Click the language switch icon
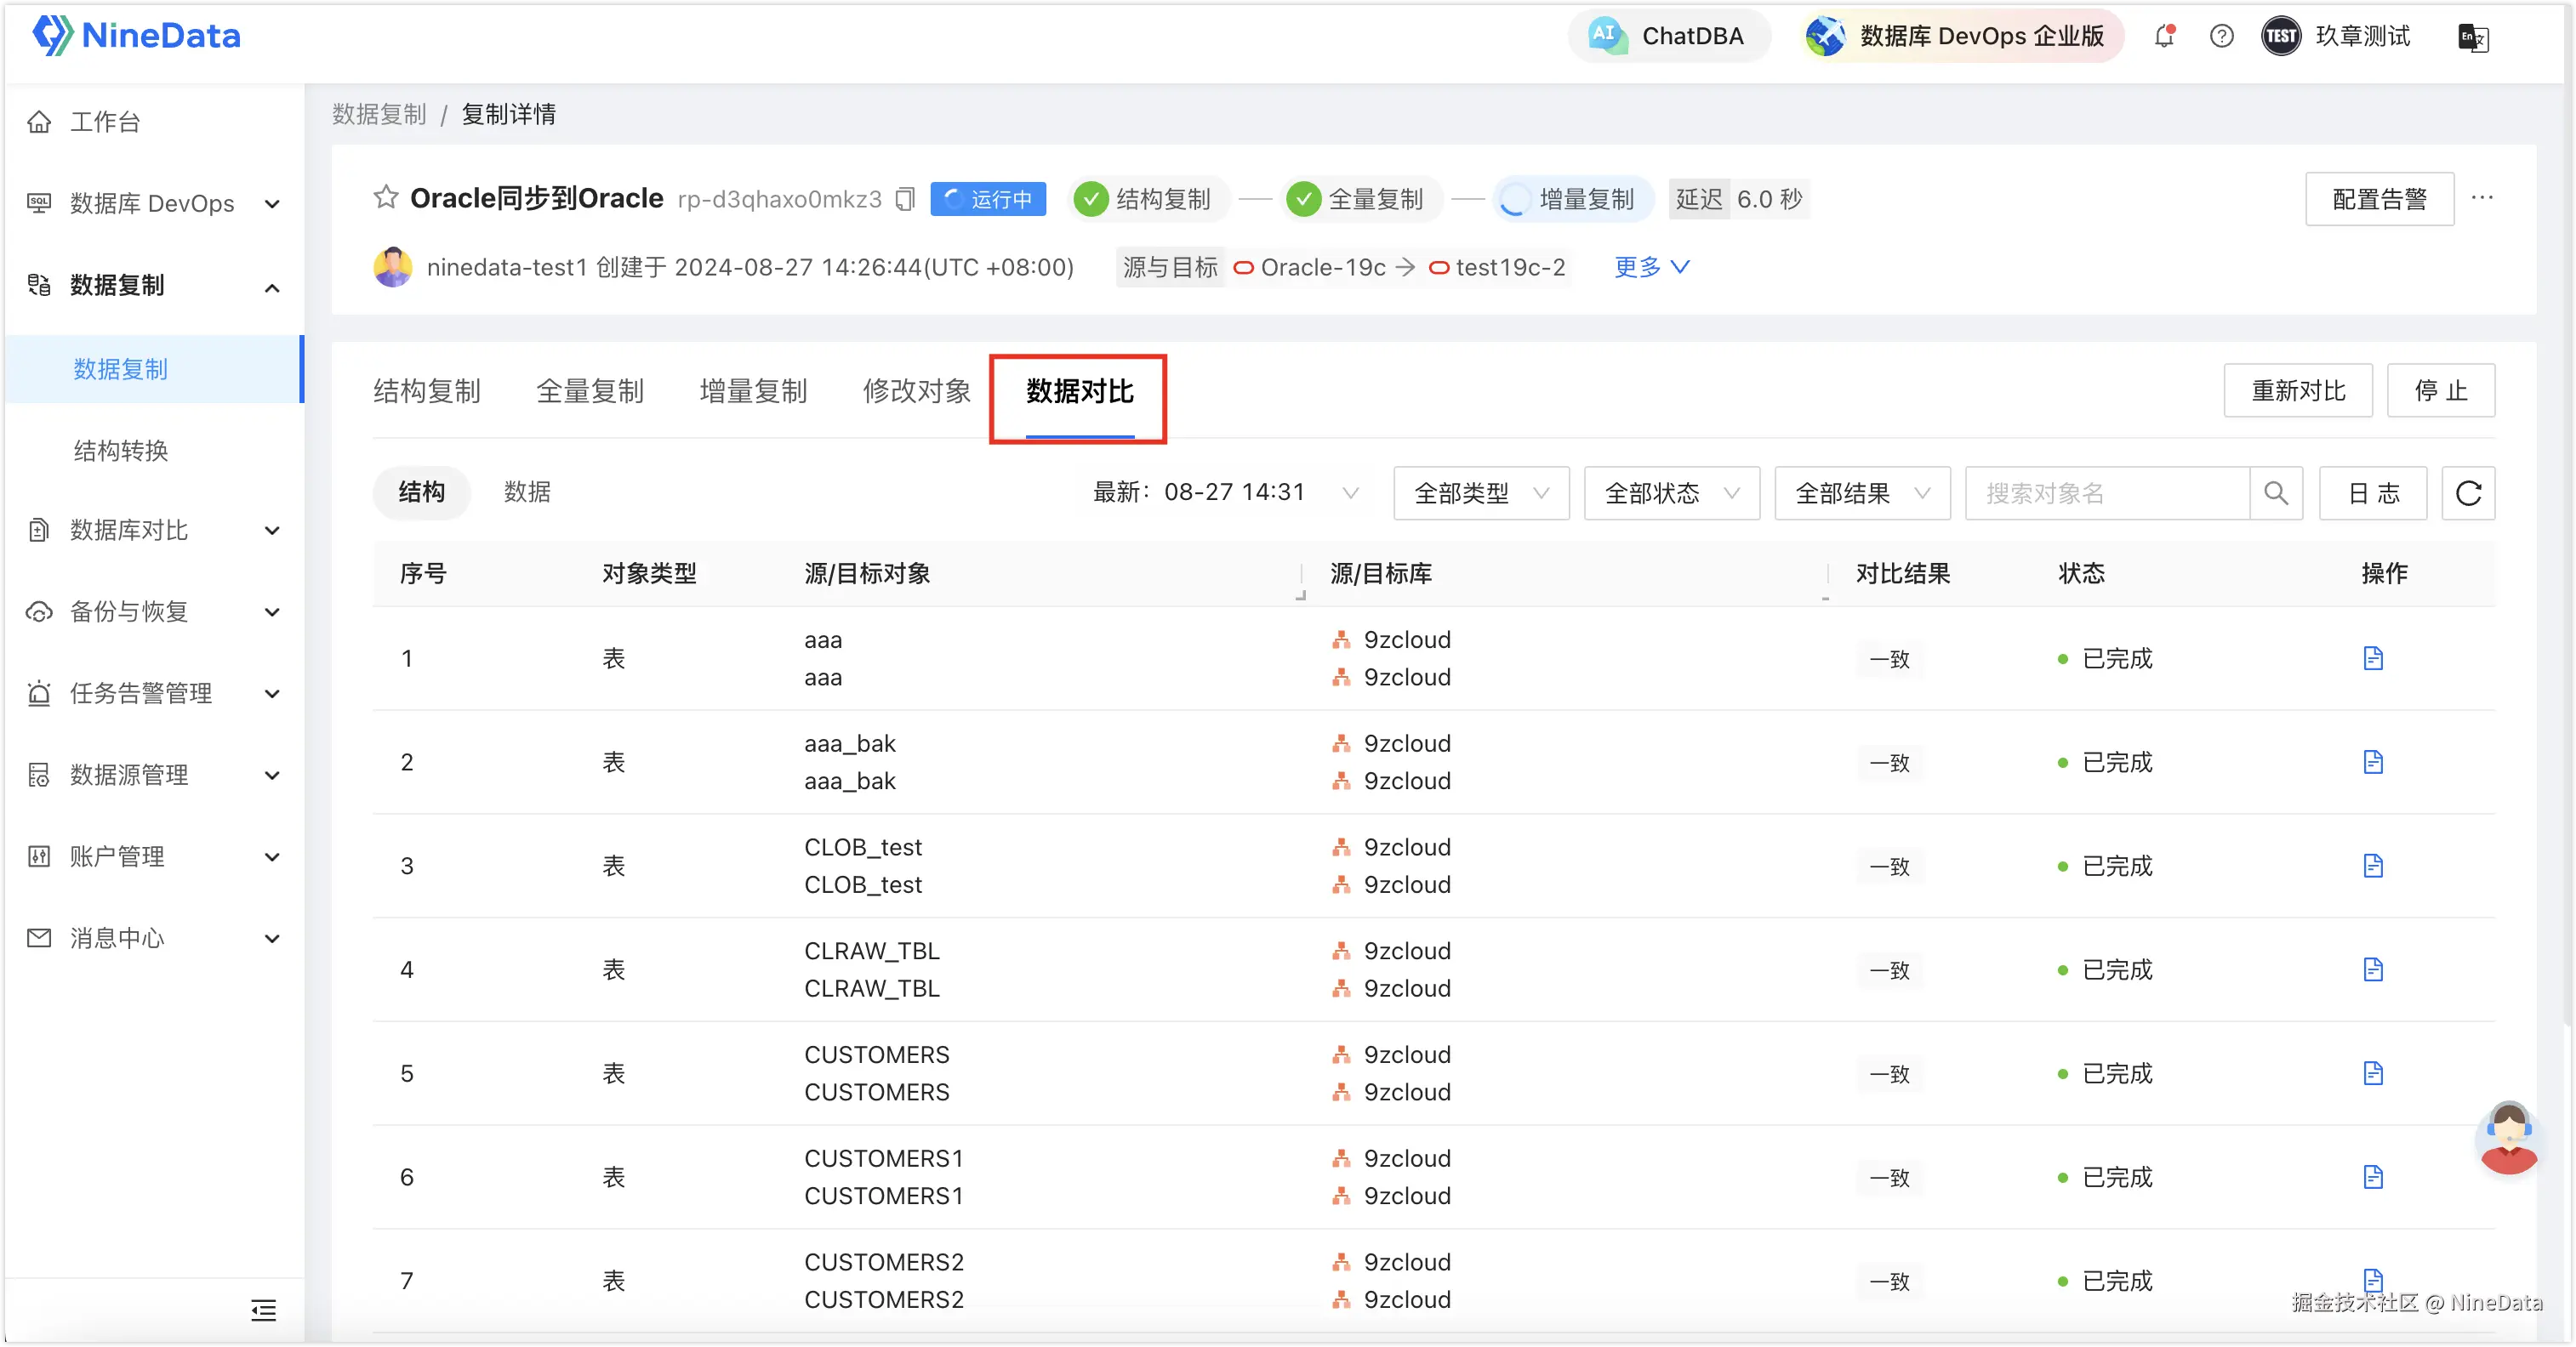 (2472, 38)
